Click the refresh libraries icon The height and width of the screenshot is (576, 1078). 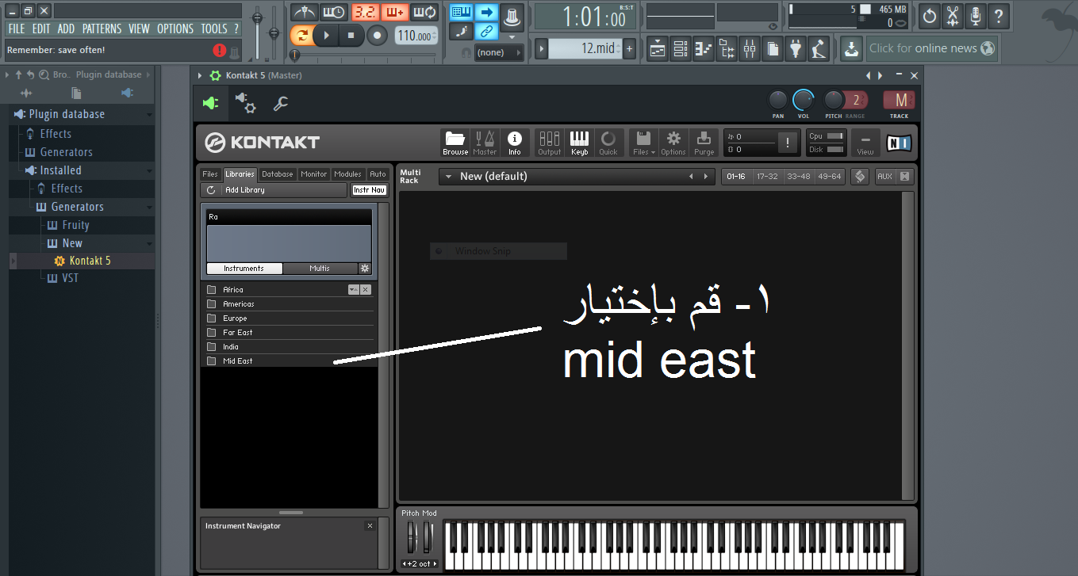point(211,190)
